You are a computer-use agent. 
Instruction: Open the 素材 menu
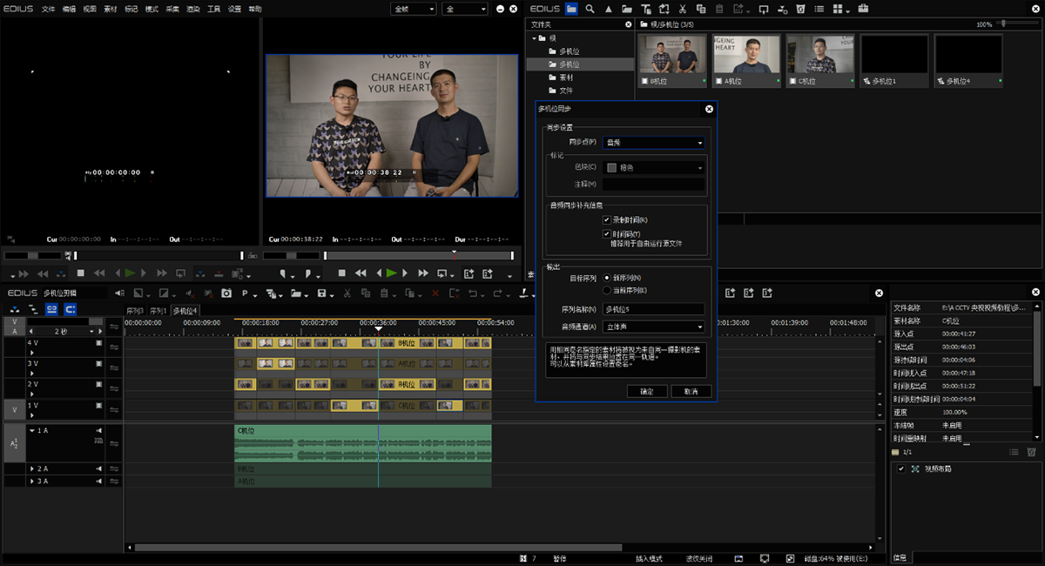(x=110, y=8)
